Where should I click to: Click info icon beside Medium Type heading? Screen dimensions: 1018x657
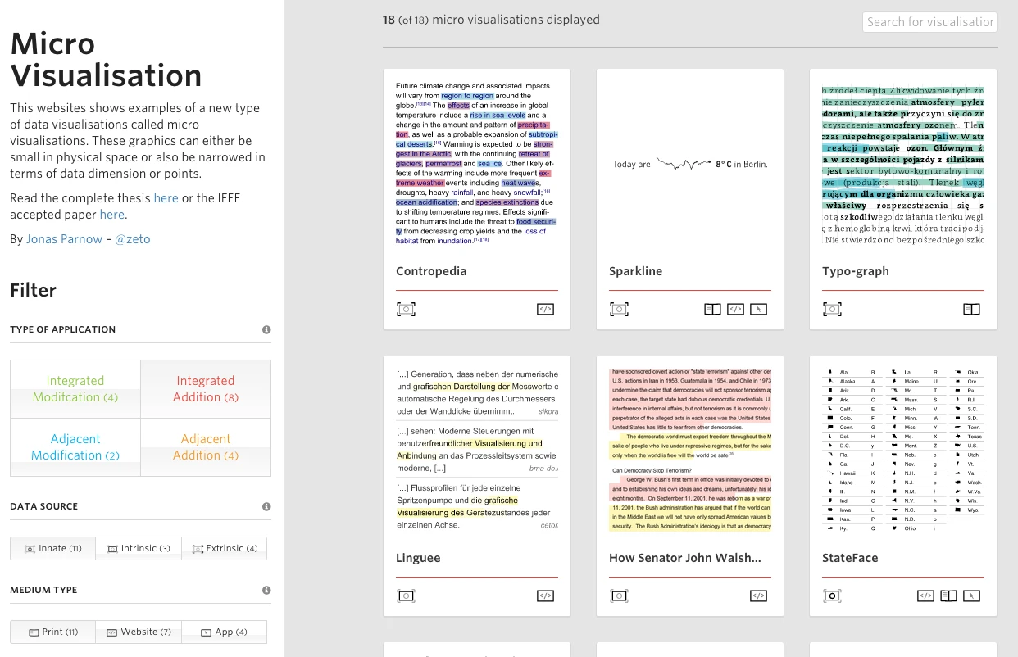coord(266,590)
